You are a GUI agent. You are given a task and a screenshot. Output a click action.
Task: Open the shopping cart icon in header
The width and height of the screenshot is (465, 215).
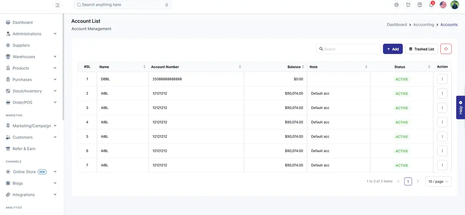click(x=408, y=5)
